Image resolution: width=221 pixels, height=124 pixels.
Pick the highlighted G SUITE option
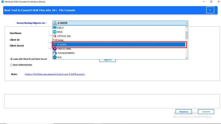pyautogui.click(x=119, y=45)
